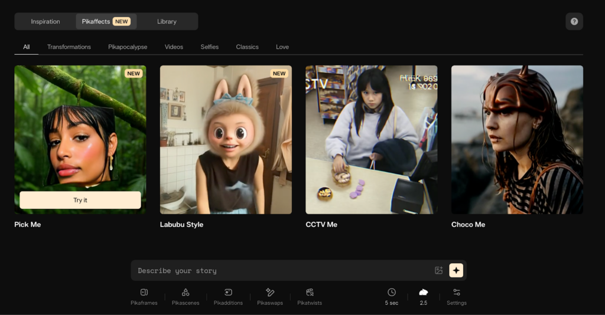Switch to the Inspiration tab
Screen dimensions: 605x315
[45, 22]
